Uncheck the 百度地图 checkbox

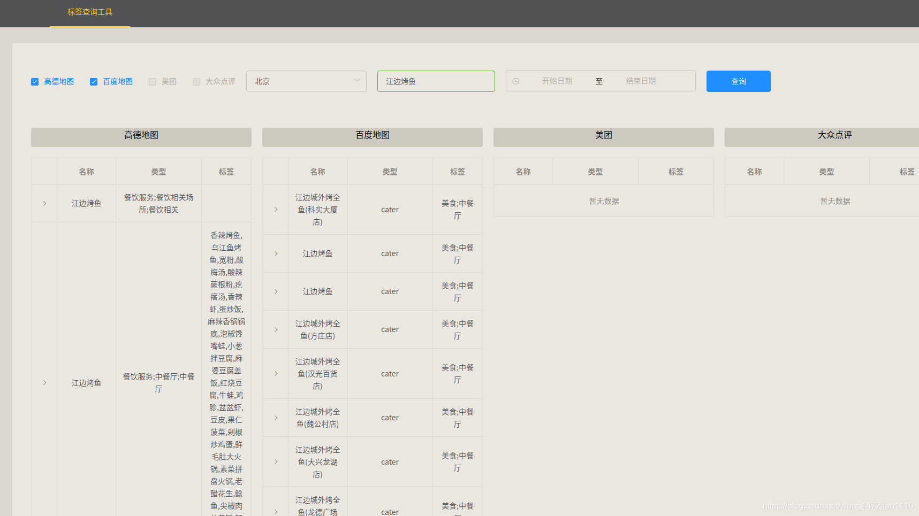click(x=94, y=82)
